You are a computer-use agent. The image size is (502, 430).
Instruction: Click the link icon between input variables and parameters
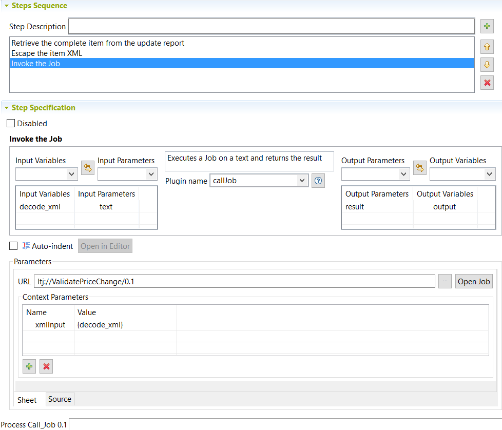[88, 168]
